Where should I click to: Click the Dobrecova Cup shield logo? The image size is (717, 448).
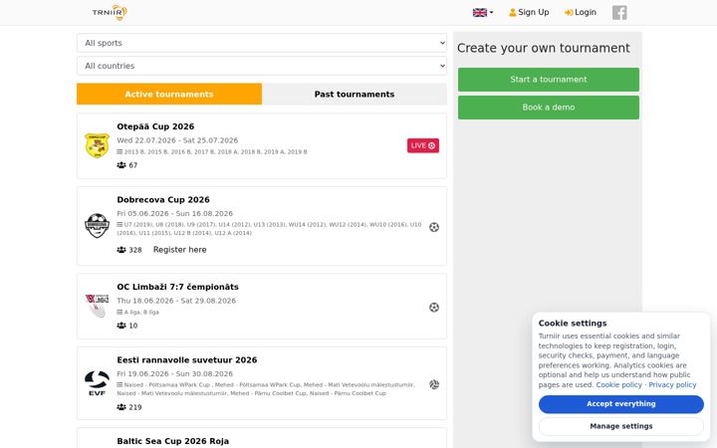point(97,226)
